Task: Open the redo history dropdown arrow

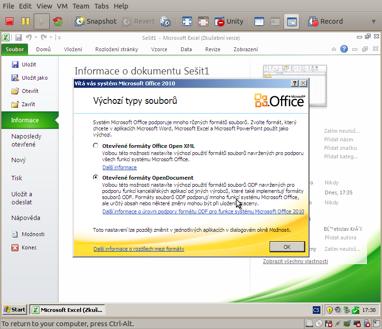Action: [51, 37]
